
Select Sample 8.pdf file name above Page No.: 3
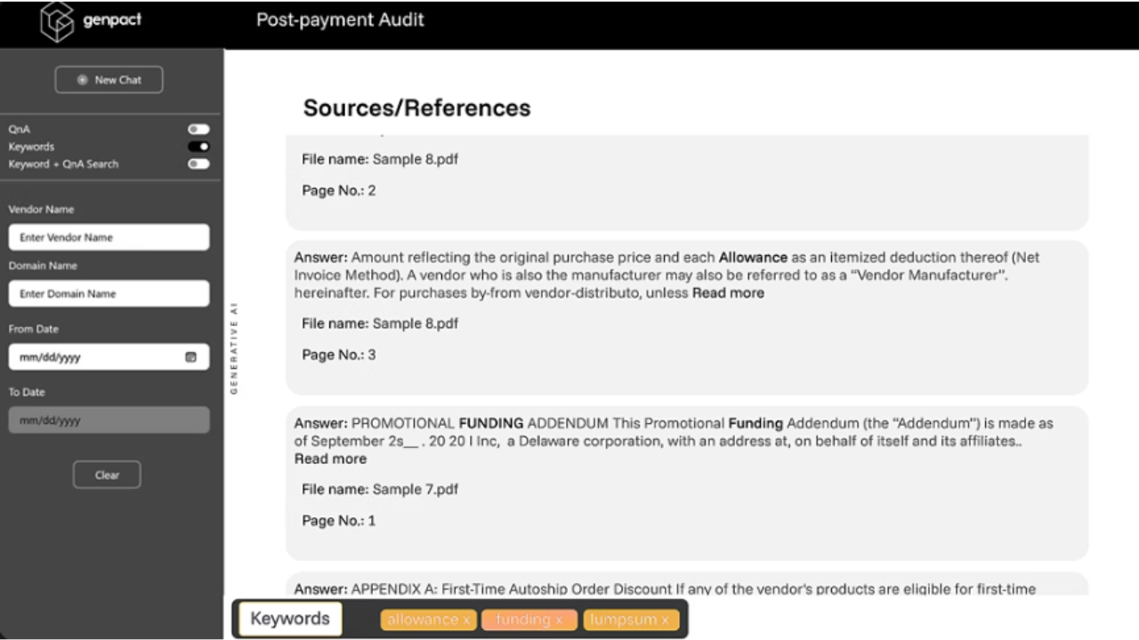click(x=416, y=324)
